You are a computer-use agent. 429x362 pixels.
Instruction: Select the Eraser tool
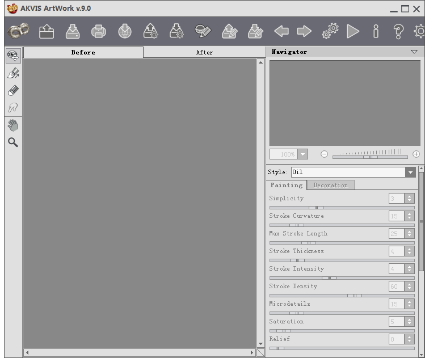pyautogui.click(x=13, y=90)
